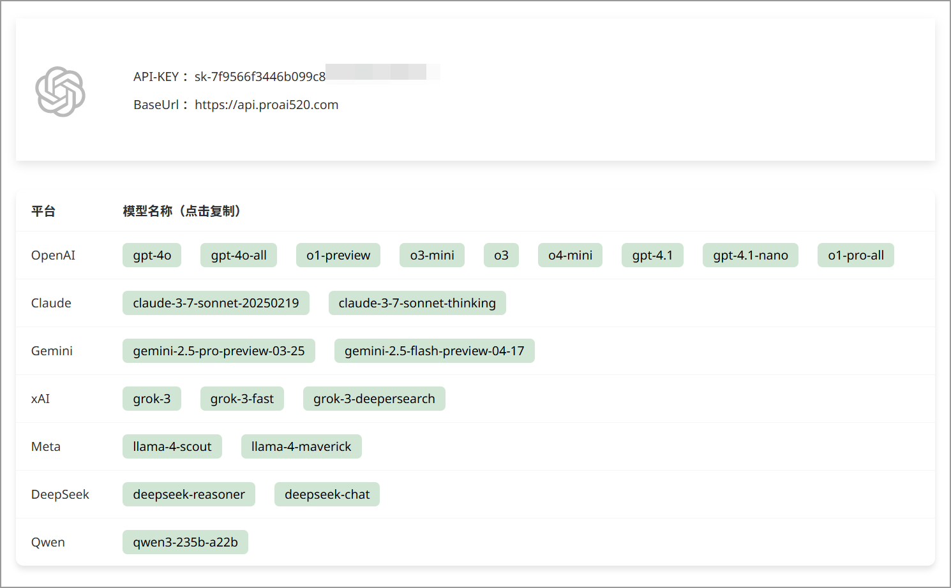951x588 pixels.
Task: Copy the grok-3-fast model name
Action: pyautogui.click(x=242, y=399)
